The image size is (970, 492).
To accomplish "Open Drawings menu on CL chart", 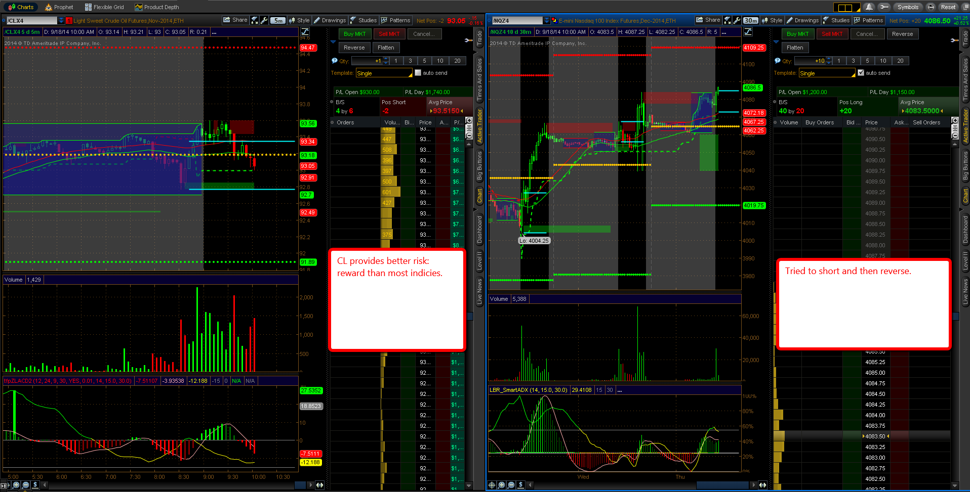I will click(x=330, y=20).
